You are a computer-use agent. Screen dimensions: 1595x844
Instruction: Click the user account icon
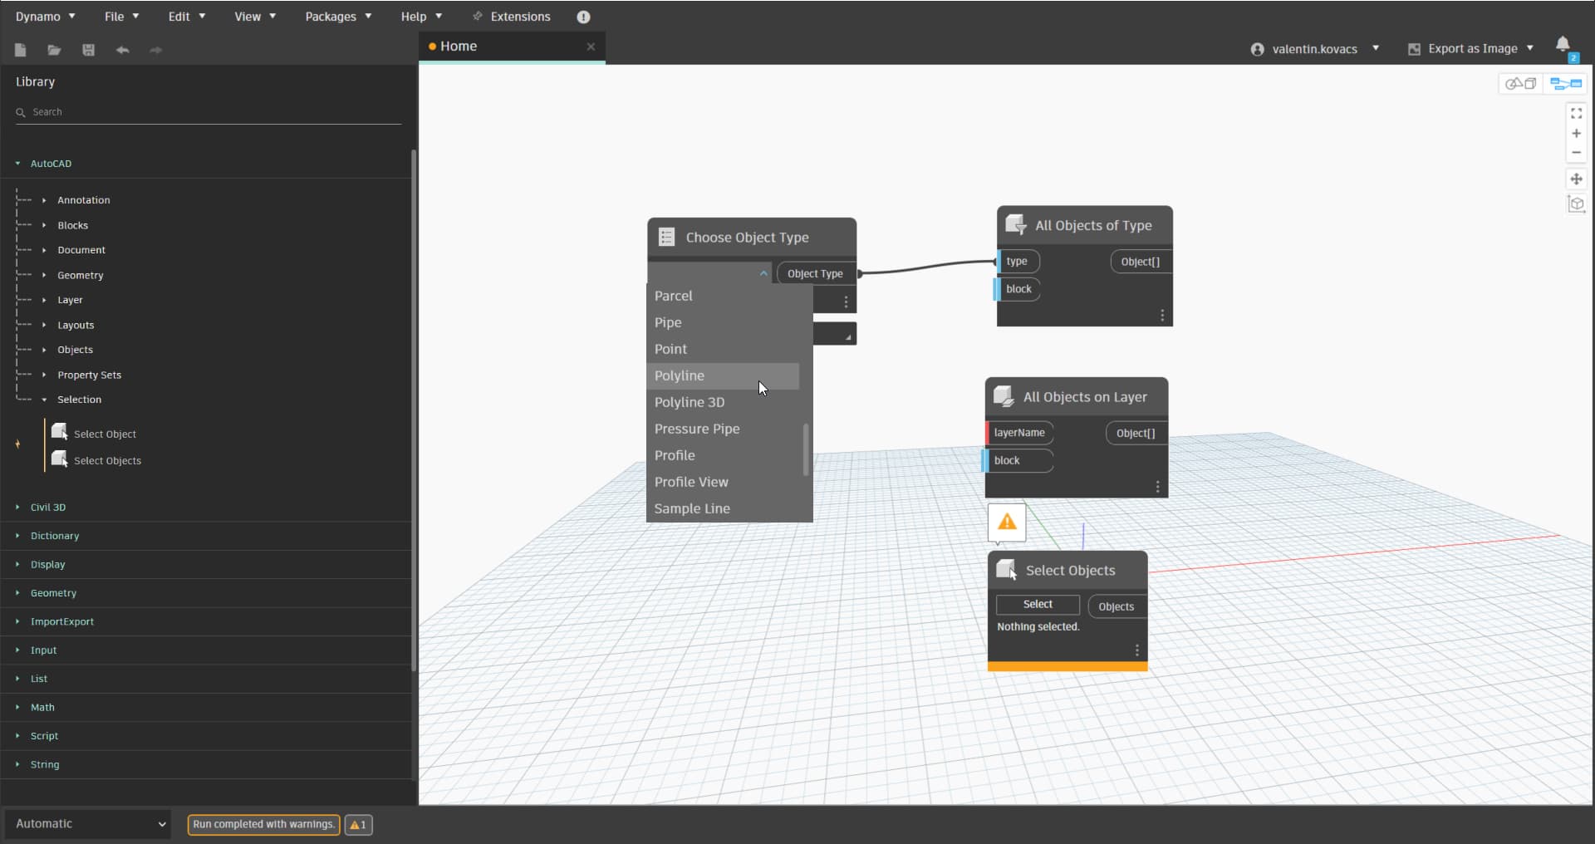point(1258,49)
